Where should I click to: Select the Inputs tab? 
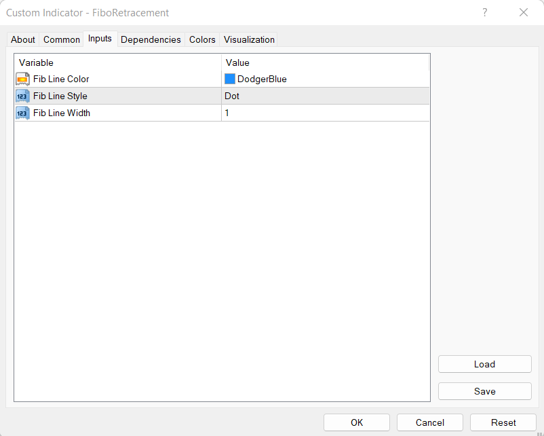(x=100, y=39)
